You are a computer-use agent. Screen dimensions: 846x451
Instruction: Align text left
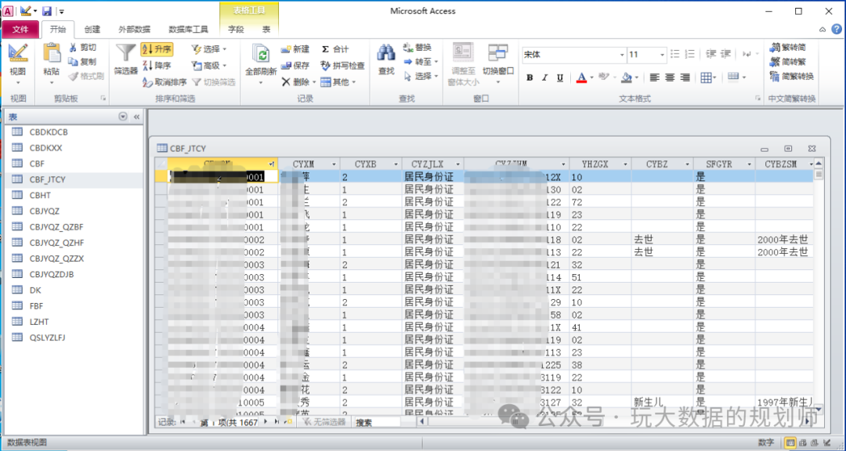(654, 78)
